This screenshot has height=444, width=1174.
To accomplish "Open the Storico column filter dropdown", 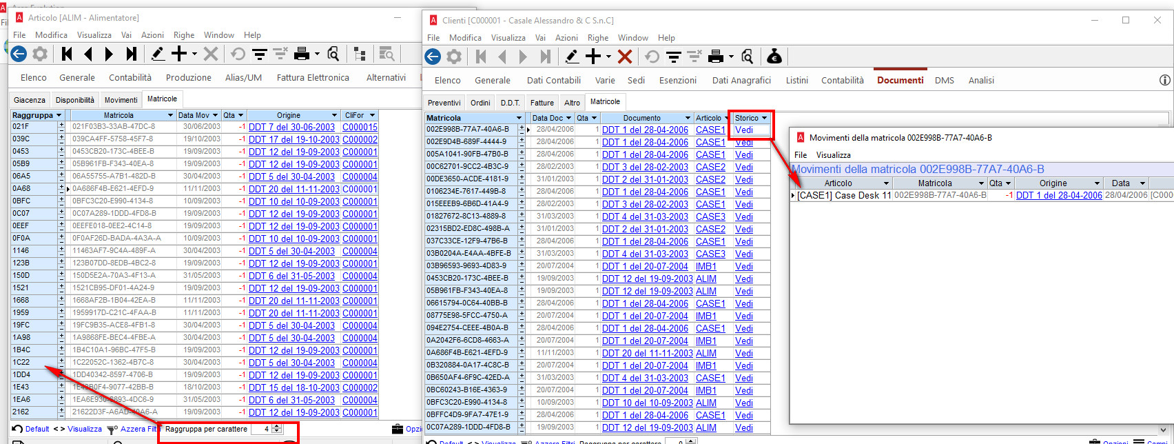I will click(x=764, y=118).
